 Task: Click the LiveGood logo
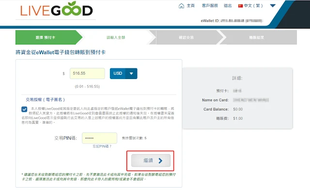tap(56, 9)
